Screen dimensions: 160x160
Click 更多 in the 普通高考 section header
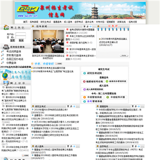[136, 106]
